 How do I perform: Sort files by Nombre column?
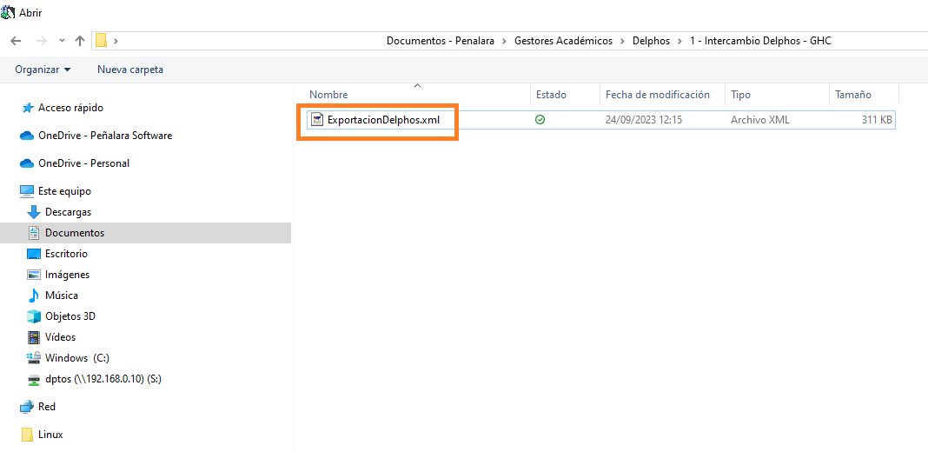[328, 95]
